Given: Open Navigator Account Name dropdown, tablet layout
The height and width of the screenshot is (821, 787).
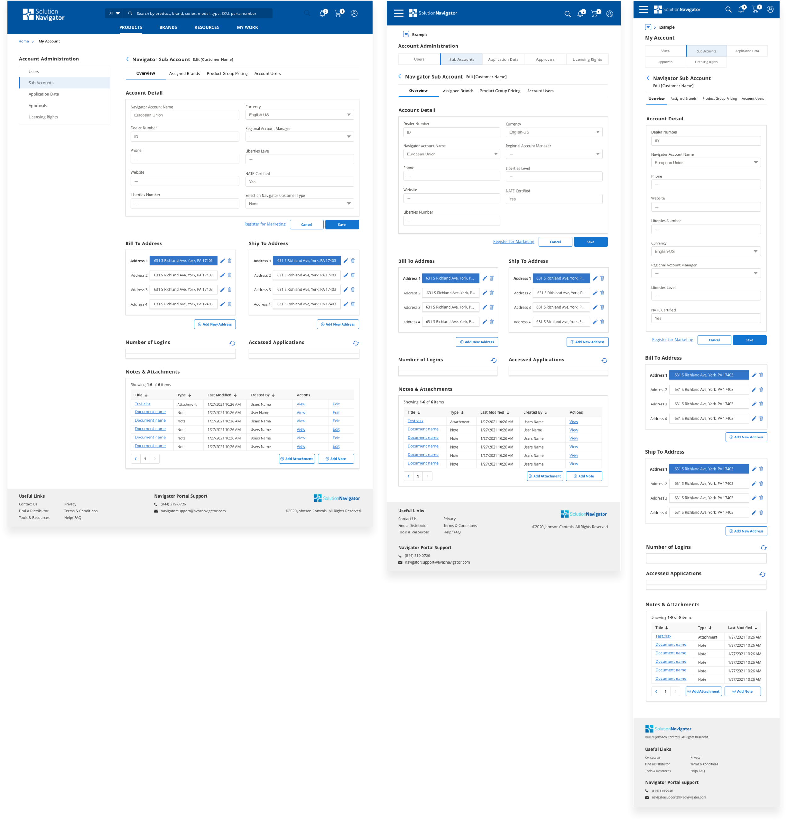Looking at the screenshot, I should tap(451, 154).
